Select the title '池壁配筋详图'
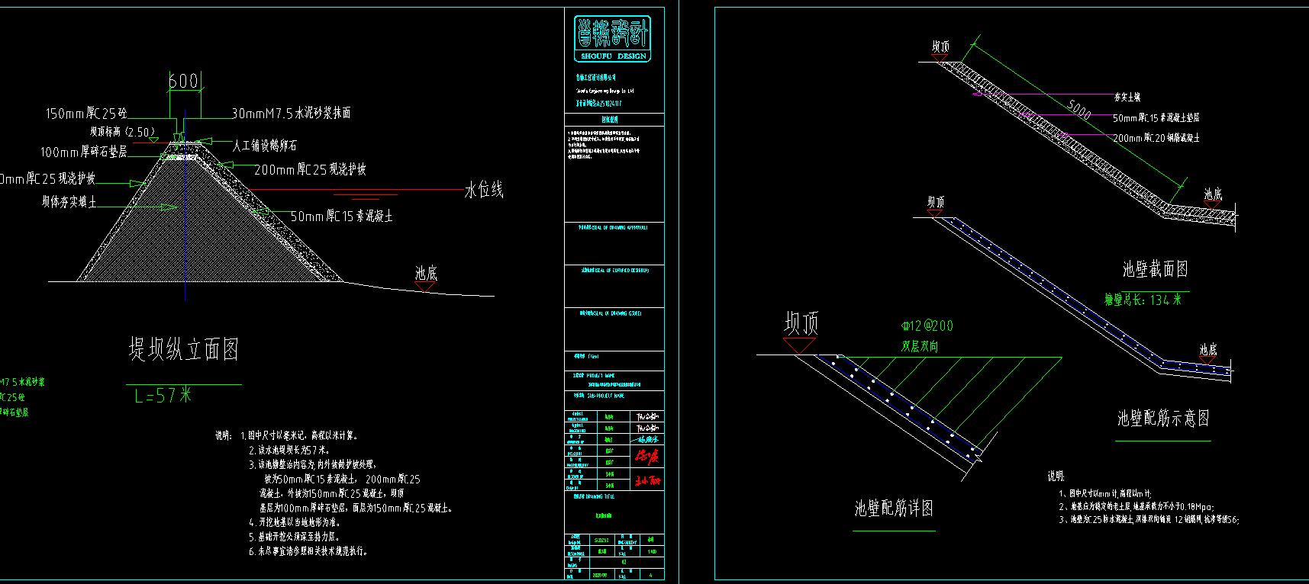 894,508
